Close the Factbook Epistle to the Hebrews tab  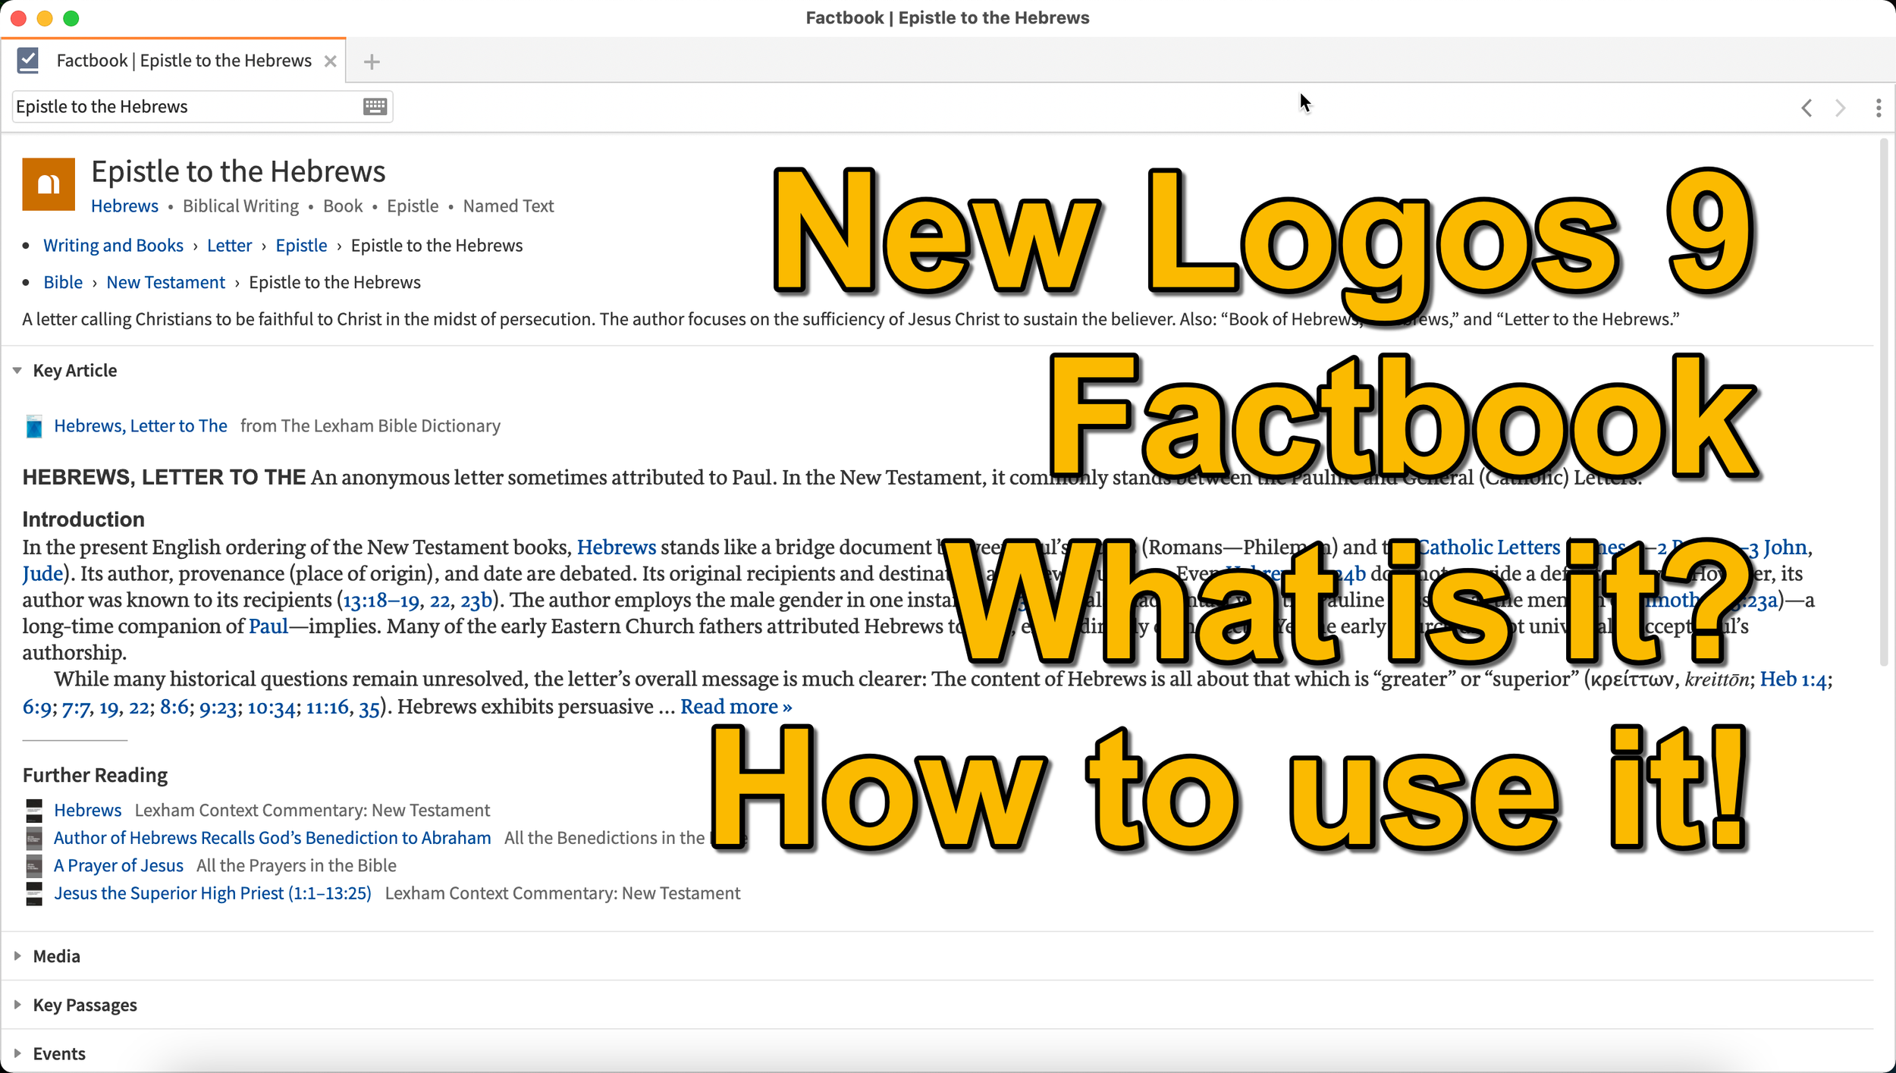330,61
